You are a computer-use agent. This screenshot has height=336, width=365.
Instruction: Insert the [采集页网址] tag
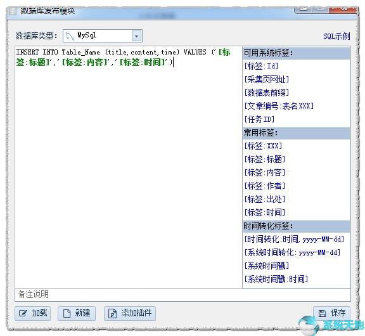click(x=267, y=79)
